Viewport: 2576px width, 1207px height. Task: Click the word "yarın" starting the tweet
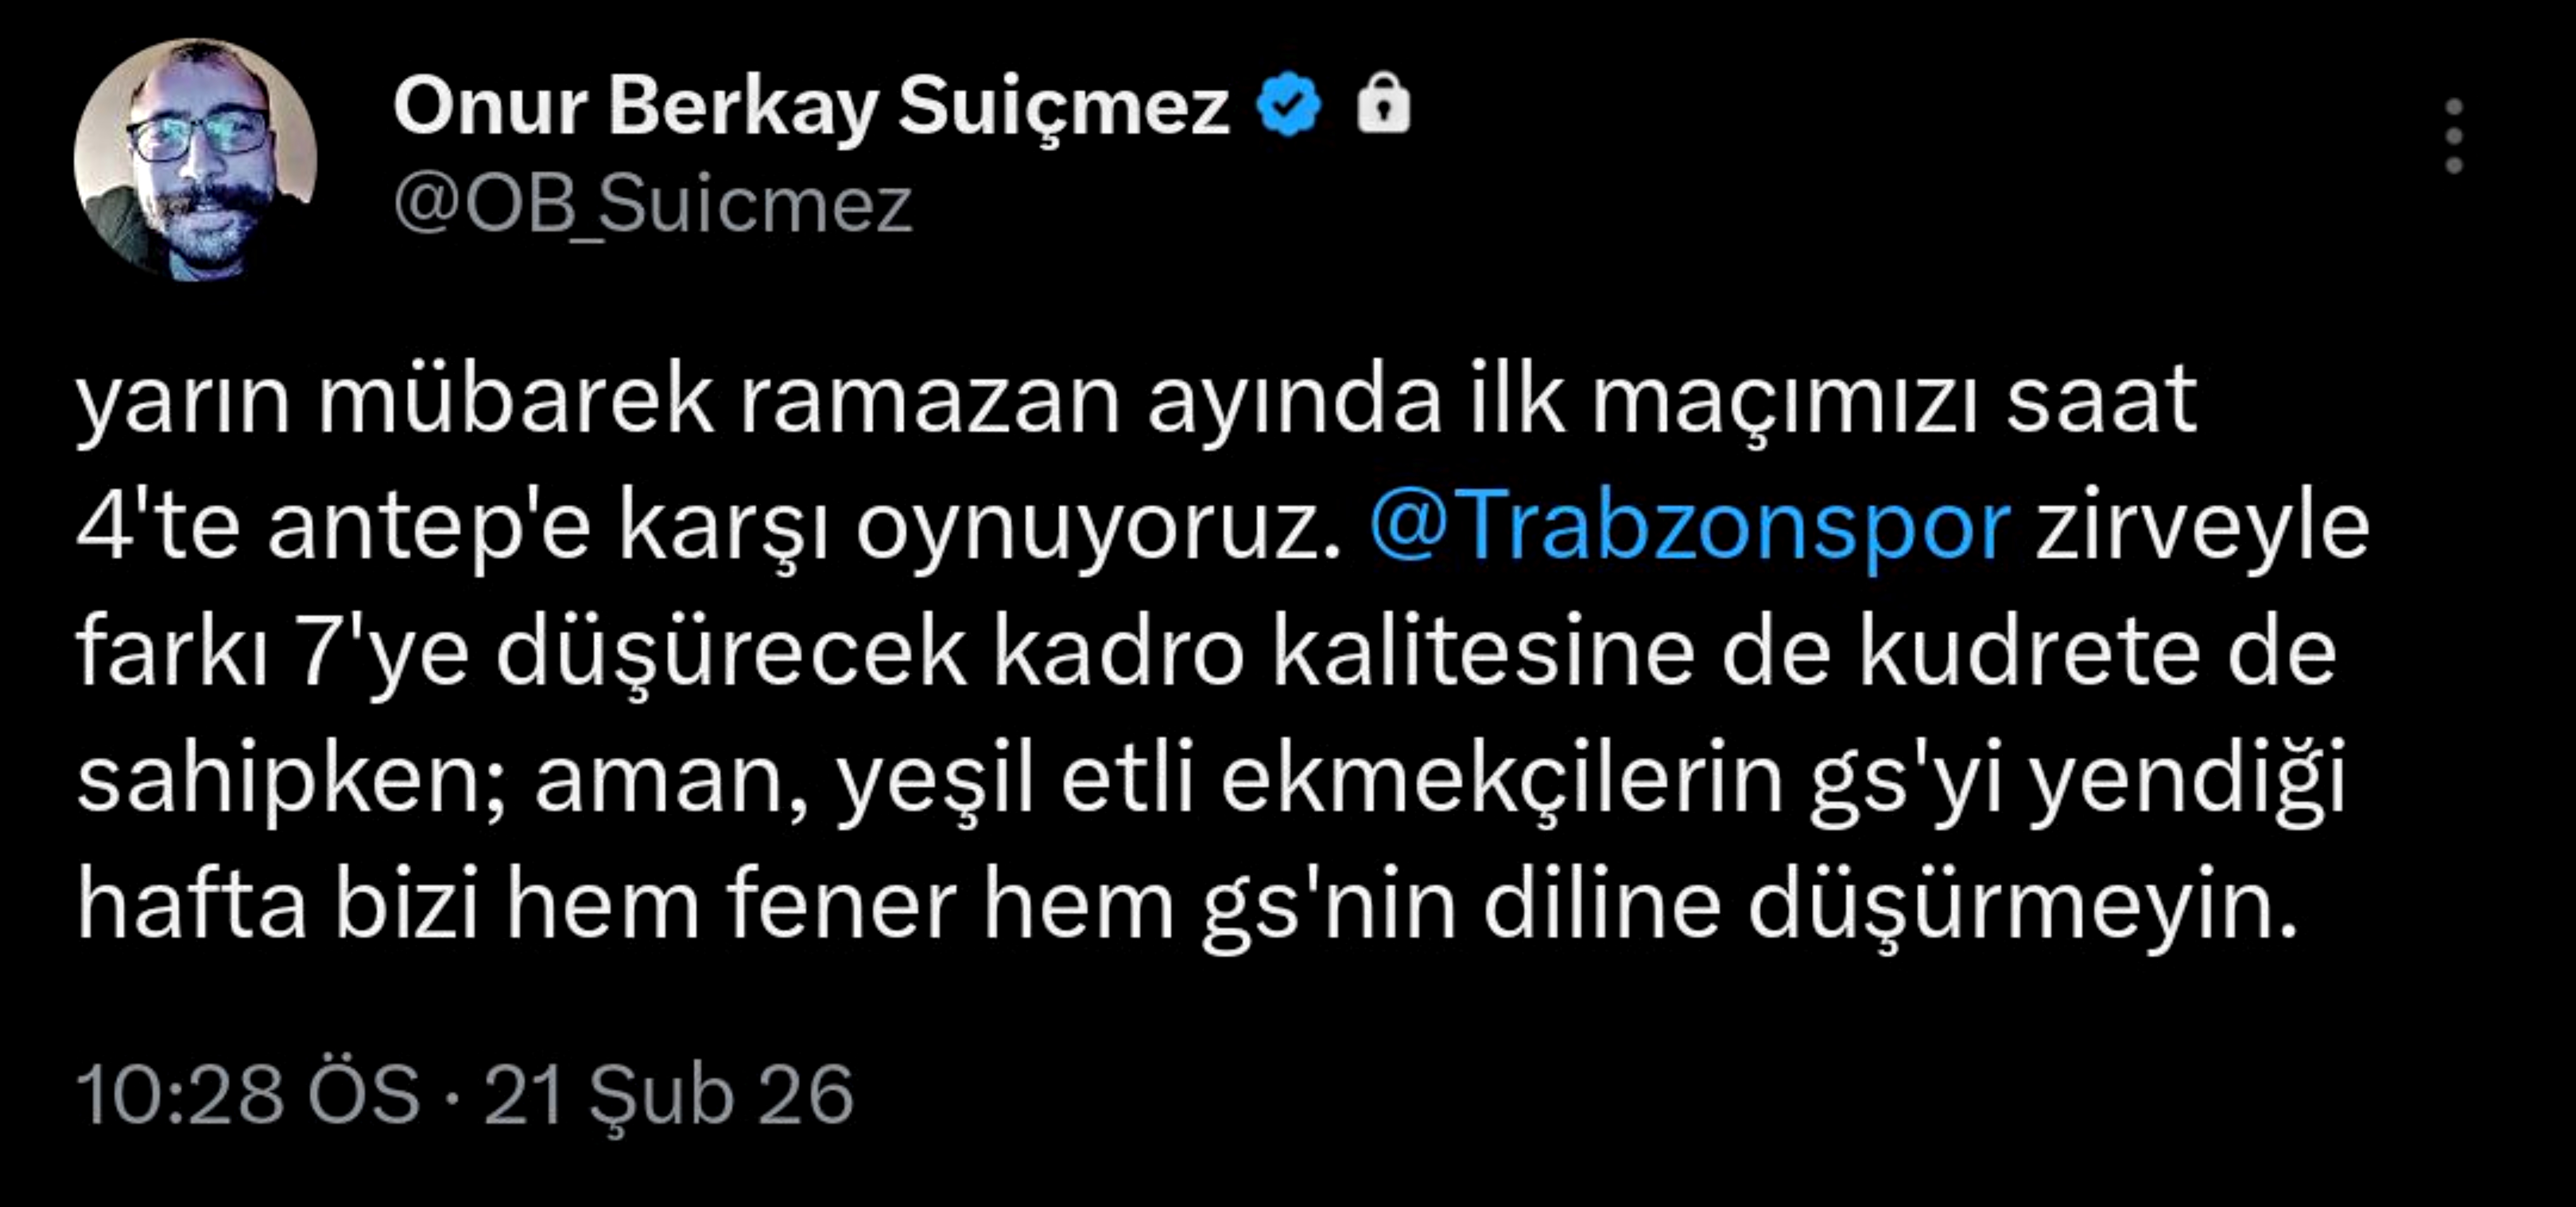(183, 402)
